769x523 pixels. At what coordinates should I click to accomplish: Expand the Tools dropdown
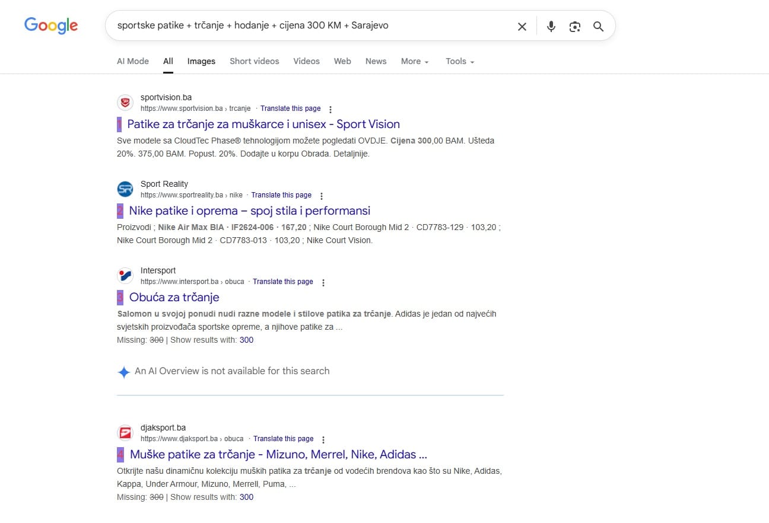pos(460,61)
